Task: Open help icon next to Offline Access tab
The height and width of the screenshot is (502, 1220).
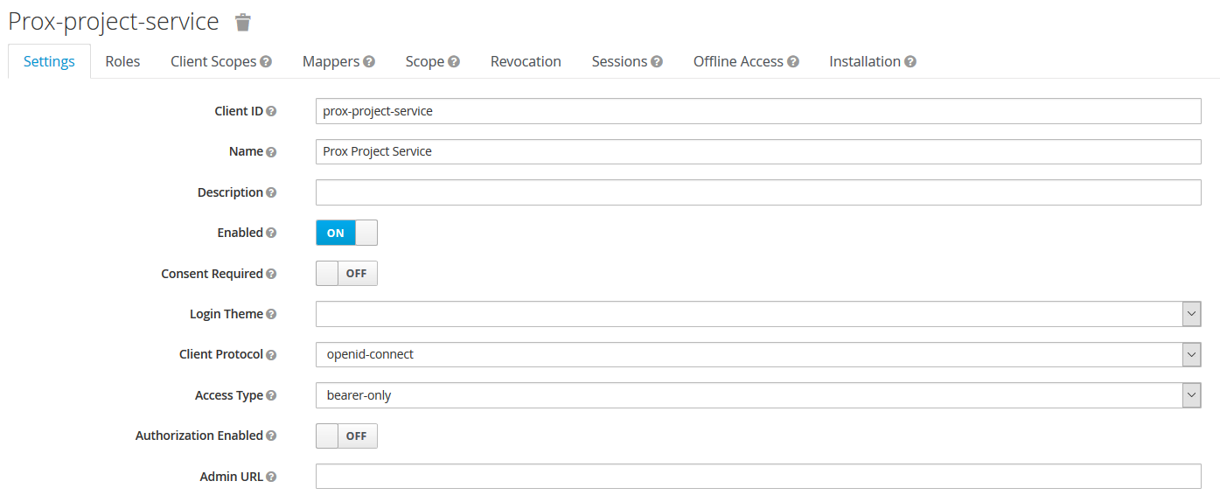Action: pos(793,62)
